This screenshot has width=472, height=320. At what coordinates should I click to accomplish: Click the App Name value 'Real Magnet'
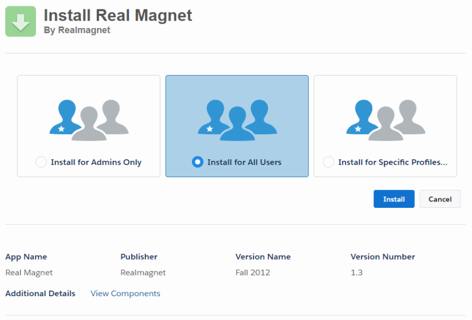29,273
